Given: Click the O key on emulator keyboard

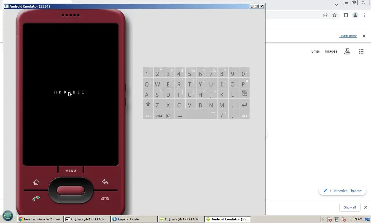Looking at the screenshot, I should 234,83.
